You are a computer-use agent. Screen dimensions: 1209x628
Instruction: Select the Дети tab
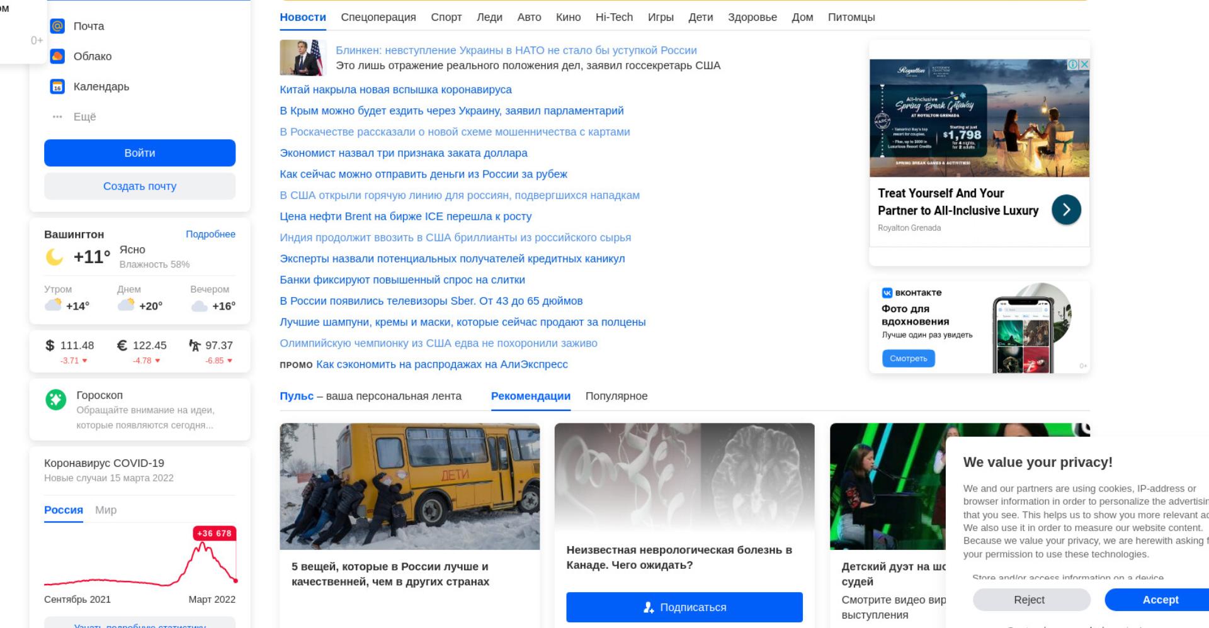(701, 17)
